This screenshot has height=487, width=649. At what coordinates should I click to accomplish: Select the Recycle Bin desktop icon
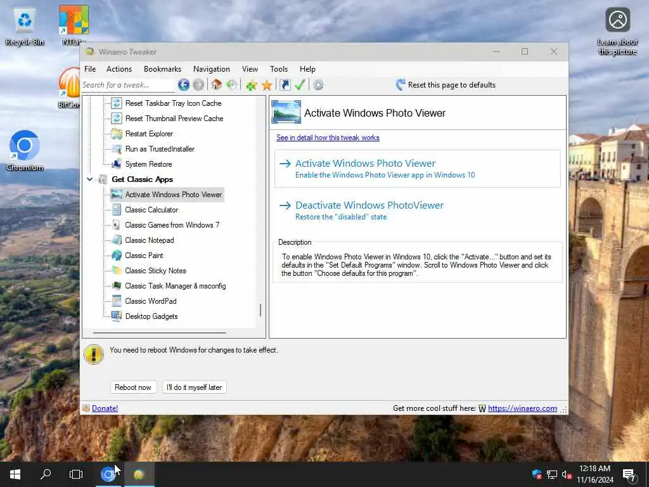(25, 26)
